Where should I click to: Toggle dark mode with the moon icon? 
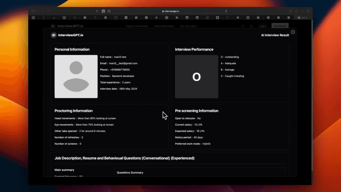pos(251,26)
